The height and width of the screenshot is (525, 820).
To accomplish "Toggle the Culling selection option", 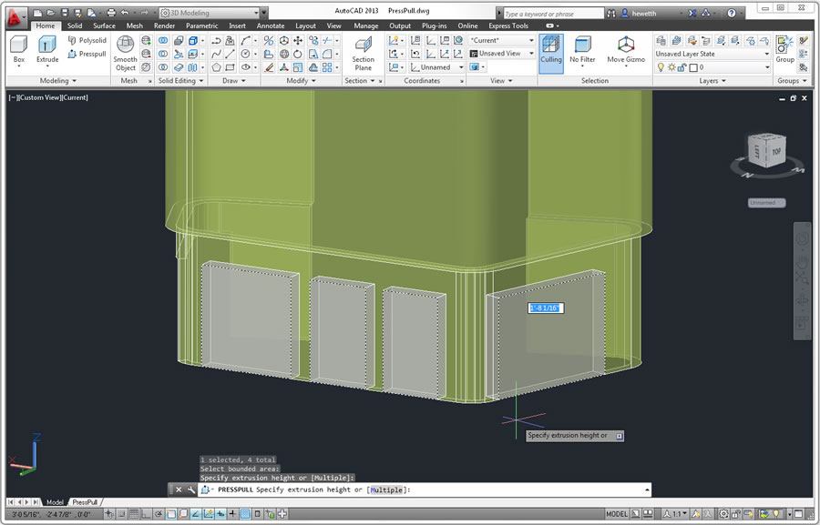I will point(550,49).
